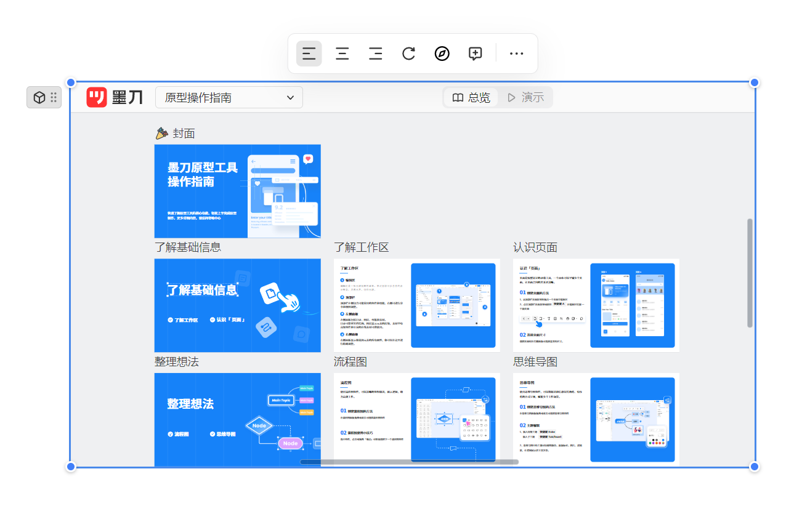Image resolution: width=810 pixels, height=514 pixels.
Task: Click the 封面 label text
Action: (184, 134)
